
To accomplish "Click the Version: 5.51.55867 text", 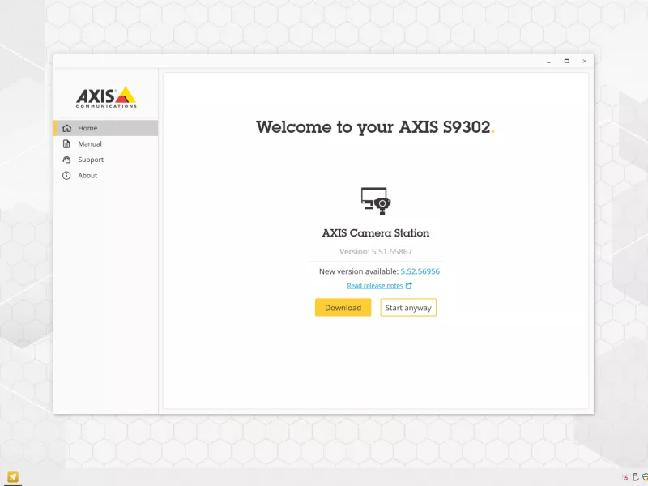I will pyautogui.click(x=376, y=251).
